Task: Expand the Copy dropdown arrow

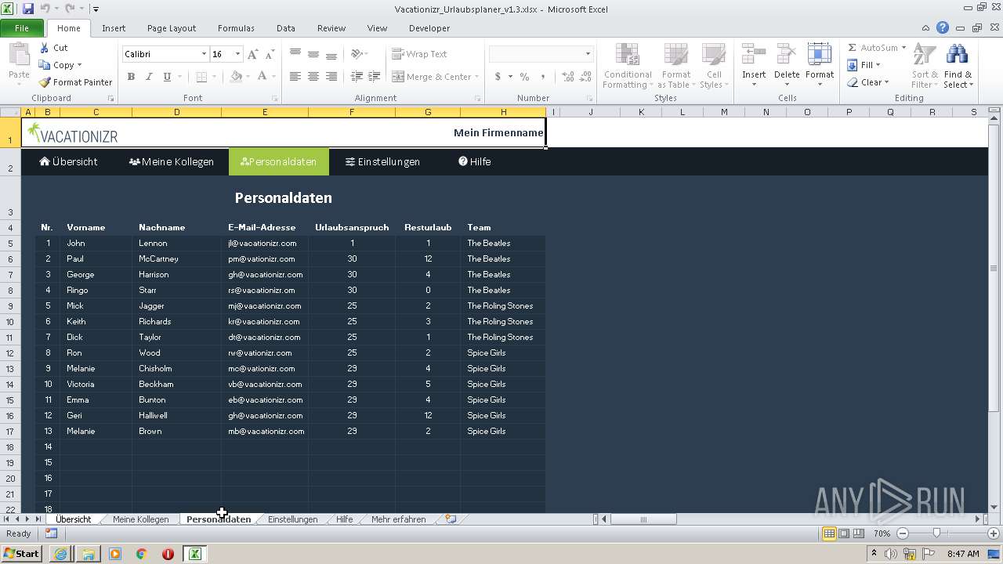Action: point(79,65)
